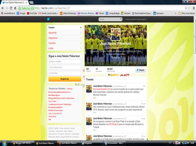Open the Windows Start orb
The width and height of the screenshot is (196, 146).
click(x=4, y=143)
